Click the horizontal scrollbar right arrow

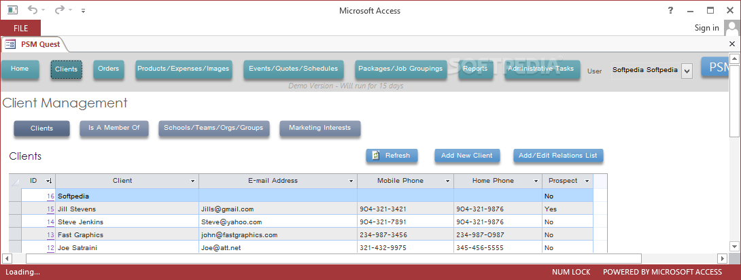[x=721, y=258]
